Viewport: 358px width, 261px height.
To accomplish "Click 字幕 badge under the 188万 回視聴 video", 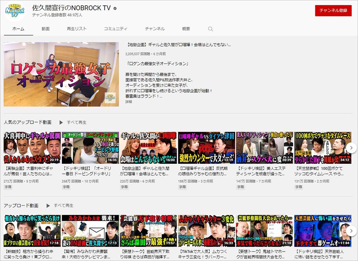I will tap(183, 187).
